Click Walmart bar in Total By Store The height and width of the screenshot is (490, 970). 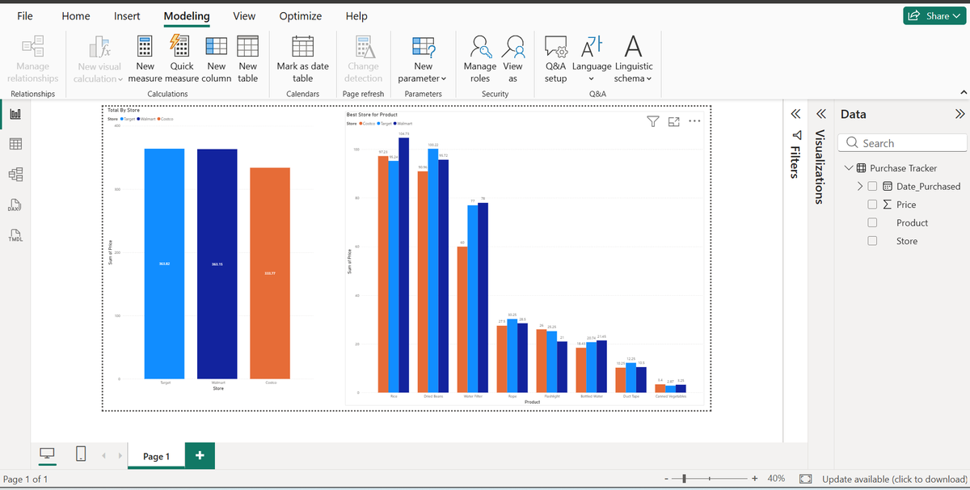(217, 264)
